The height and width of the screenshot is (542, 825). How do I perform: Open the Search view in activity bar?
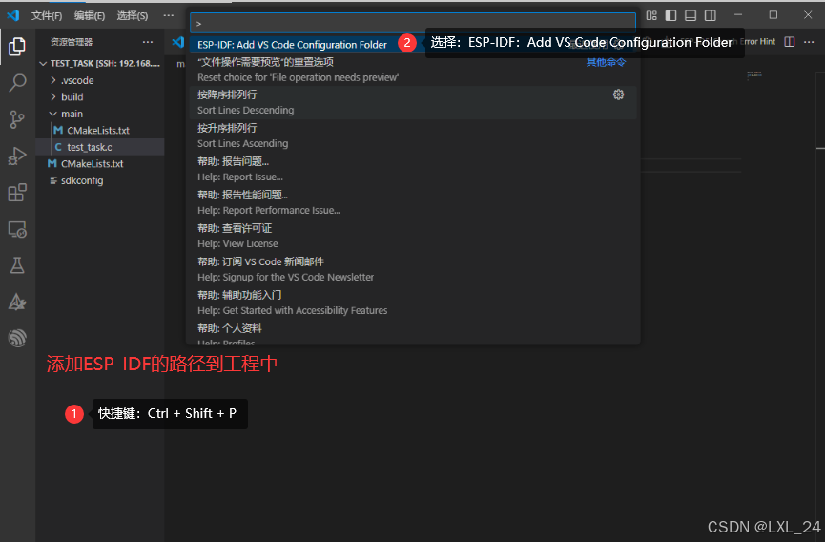click(17, 83)
